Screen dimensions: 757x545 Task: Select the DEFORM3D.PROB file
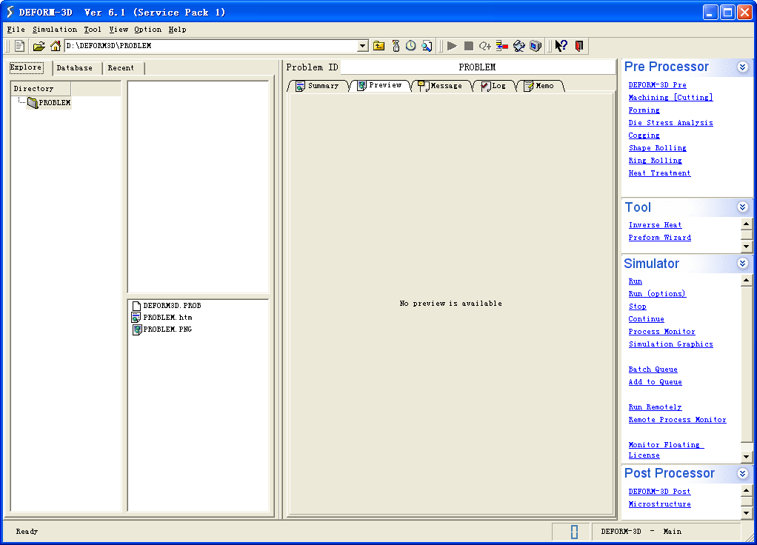[x=171, y=305]
